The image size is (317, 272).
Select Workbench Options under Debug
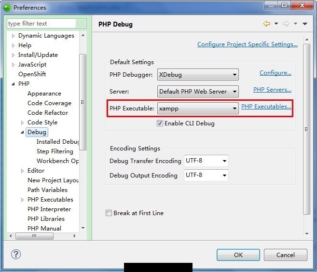click(58, 161)
